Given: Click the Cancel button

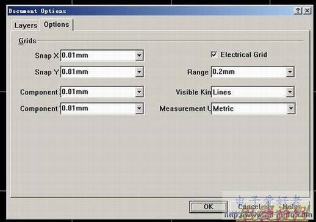Looking at the screenshot, I should (249, 207).
